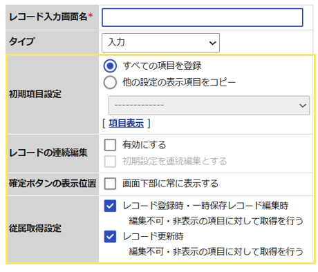This screenshot has height=272, width=318.
Task: Open the 項目表示 link
Action: 127,124
